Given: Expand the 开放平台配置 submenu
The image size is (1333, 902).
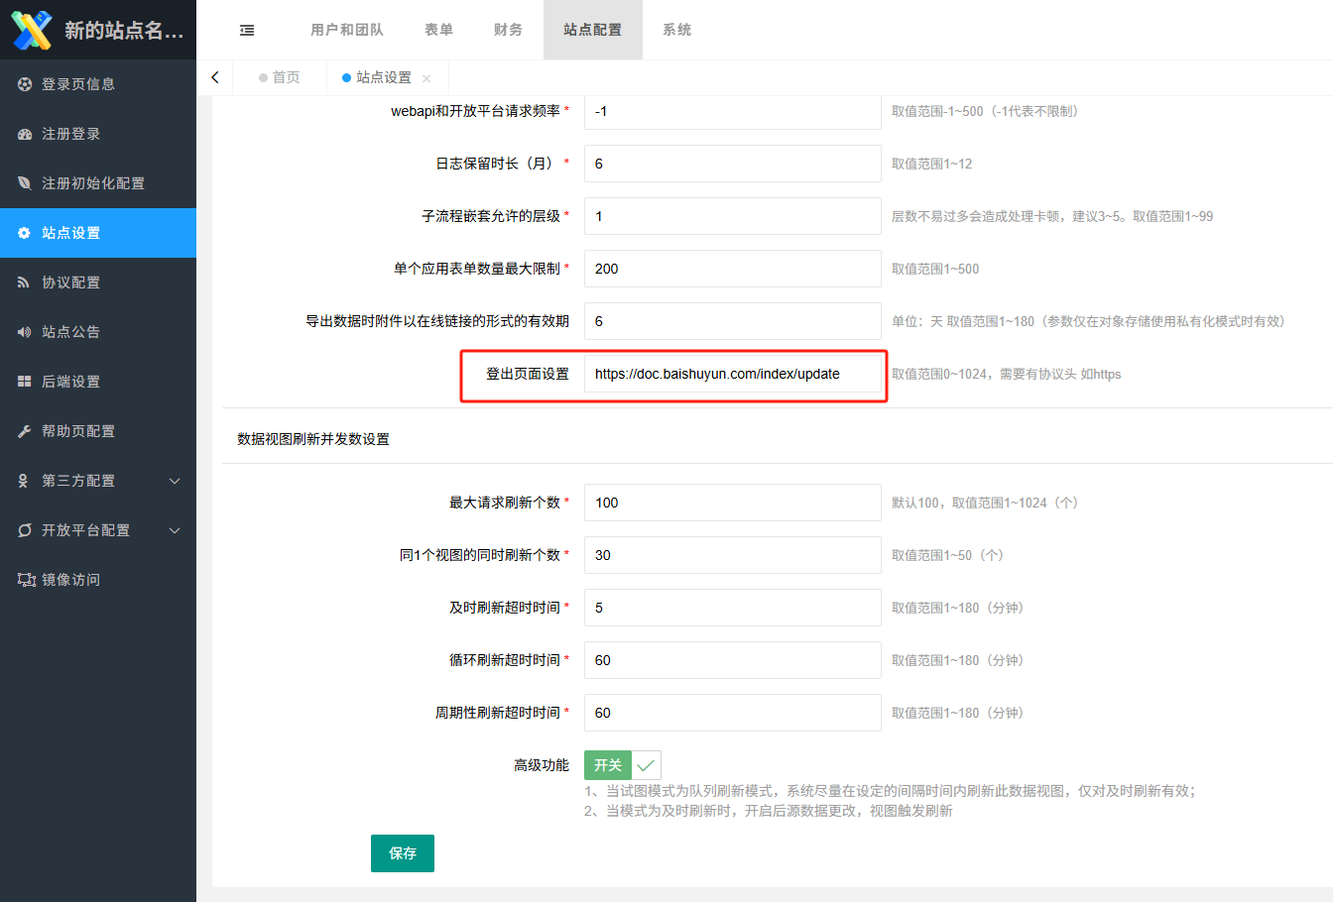Looking at the screenshot, I should coord(175,530).
